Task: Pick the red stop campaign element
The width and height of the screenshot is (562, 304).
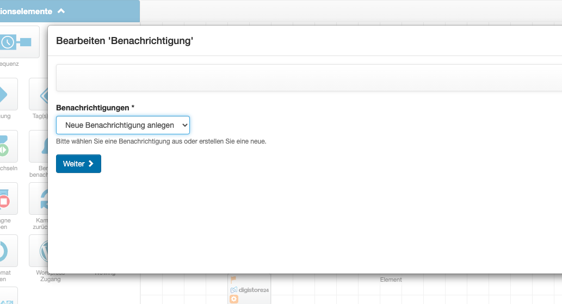Action: click(8, 198)
